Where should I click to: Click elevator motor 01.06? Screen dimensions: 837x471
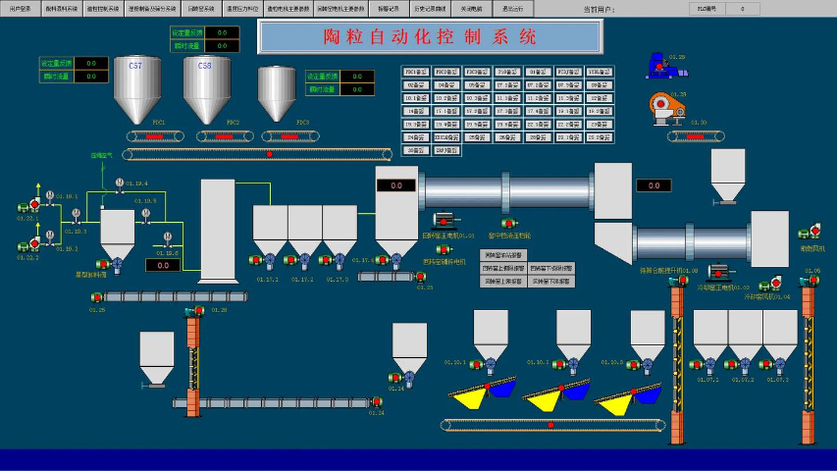[x=809, y=281]
